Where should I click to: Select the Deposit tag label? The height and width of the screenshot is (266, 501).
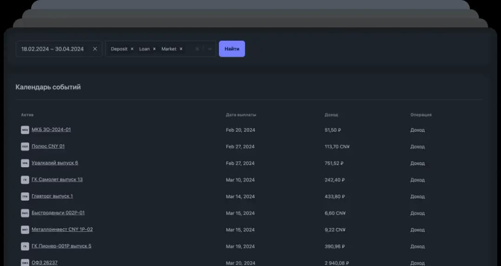[x=119, y=49]
